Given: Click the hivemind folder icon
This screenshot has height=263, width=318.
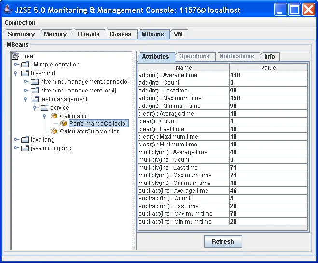Looking at the screenshot, I should click(x=25, y=73).
